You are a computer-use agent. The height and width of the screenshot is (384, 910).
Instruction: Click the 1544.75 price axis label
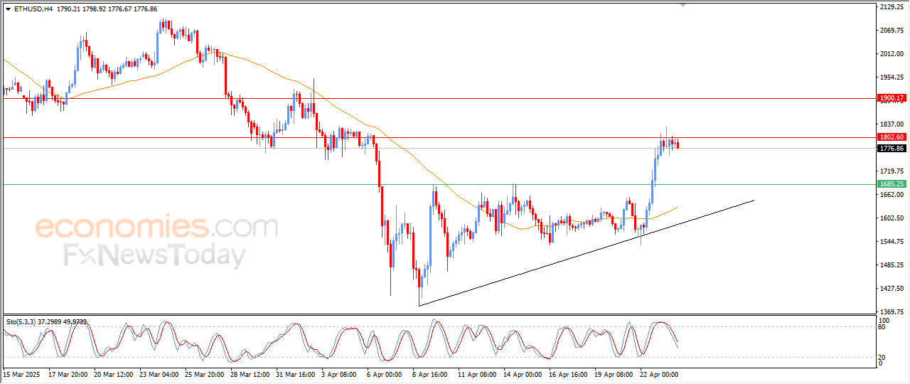tap(891, 242)
